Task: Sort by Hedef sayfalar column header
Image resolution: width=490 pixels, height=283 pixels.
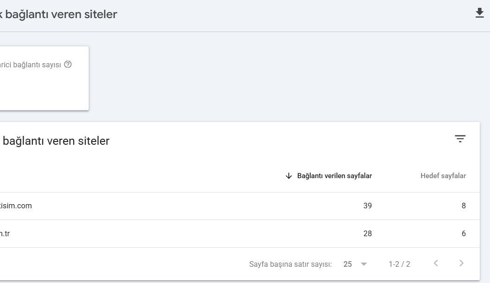Action: pyautogui.click(x=443, y=176)
